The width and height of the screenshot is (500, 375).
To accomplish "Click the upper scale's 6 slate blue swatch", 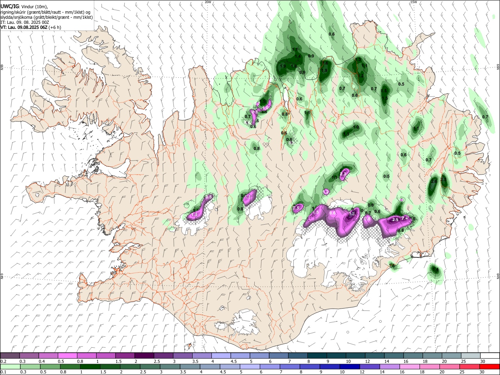I will [x=278, y=356].
